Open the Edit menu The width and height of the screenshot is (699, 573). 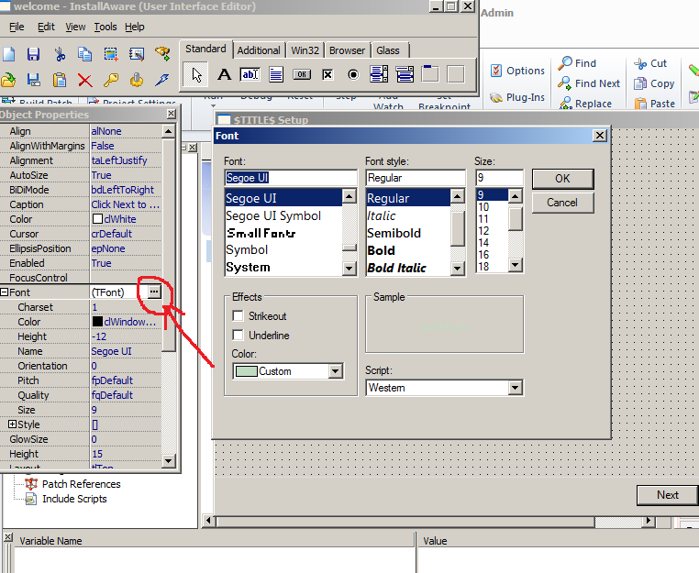coord(46,27)
